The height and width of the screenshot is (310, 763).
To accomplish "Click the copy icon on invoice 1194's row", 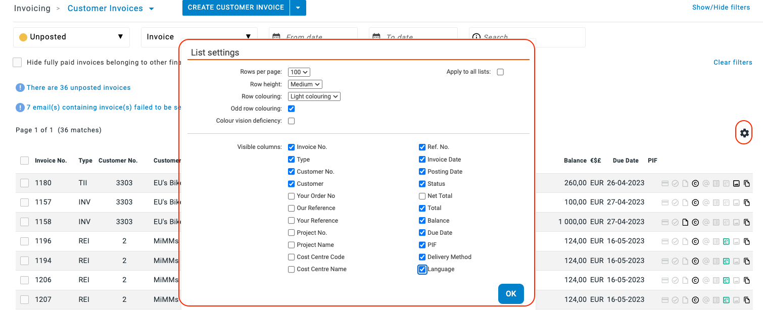I will 747,261.
